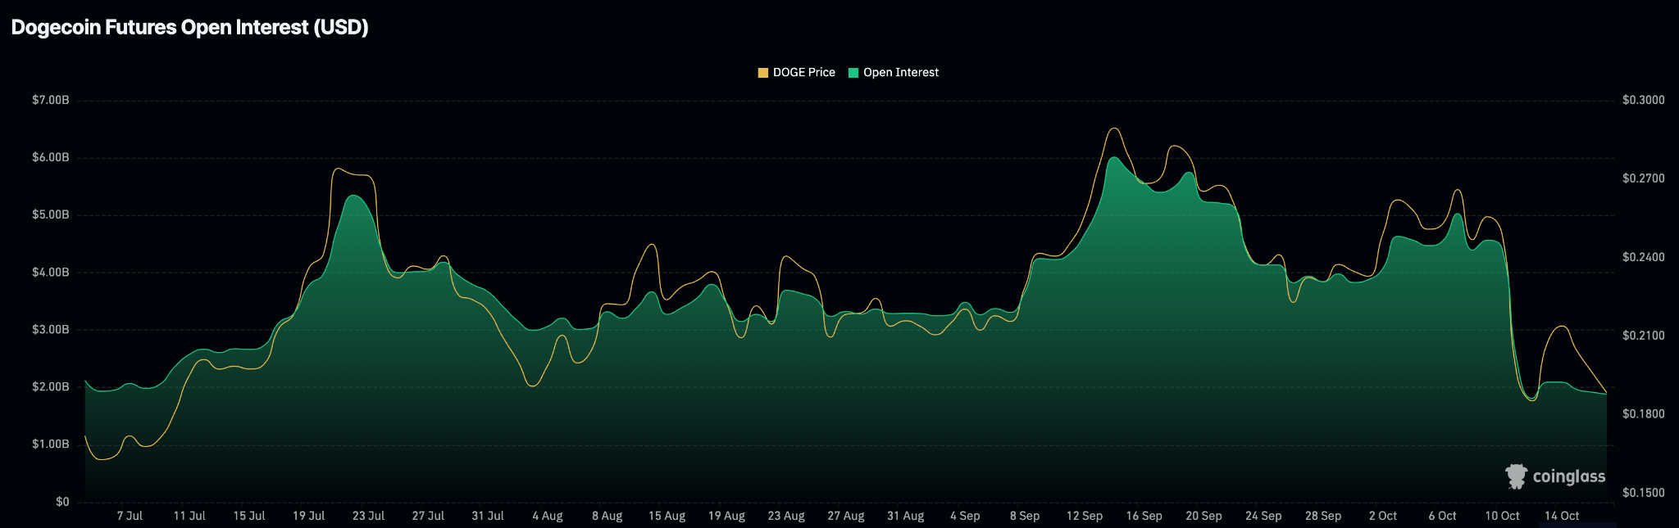Click the 10 Oct date label
The height and width of the screenshot is (528, 1679).
(1502, 516)
